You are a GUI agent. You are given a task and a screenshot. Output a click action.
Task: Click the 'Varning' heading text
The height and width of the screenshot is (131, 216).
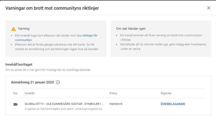pyautogui.click(x=24, y=29)
